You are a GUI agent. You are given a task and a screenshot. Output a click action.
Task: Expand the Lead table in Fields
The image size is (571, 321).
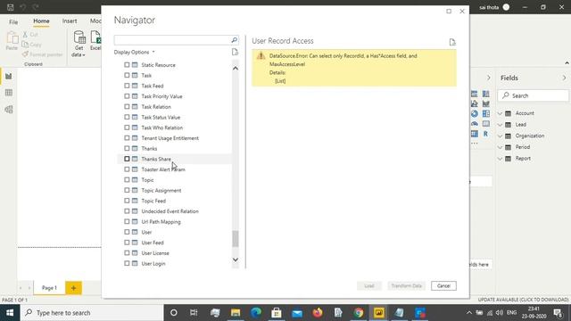pos(500,125)
